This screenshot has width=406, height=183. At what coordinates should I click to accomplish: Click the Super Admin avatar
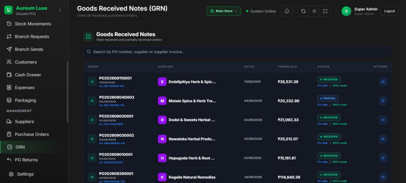pyautogui.click(x=346, y=11)
